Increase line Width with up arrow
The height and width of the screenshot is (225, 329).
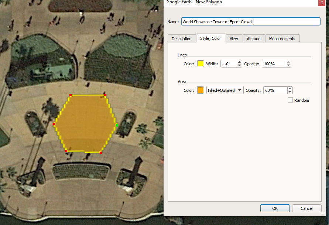[x=239, y=62]
